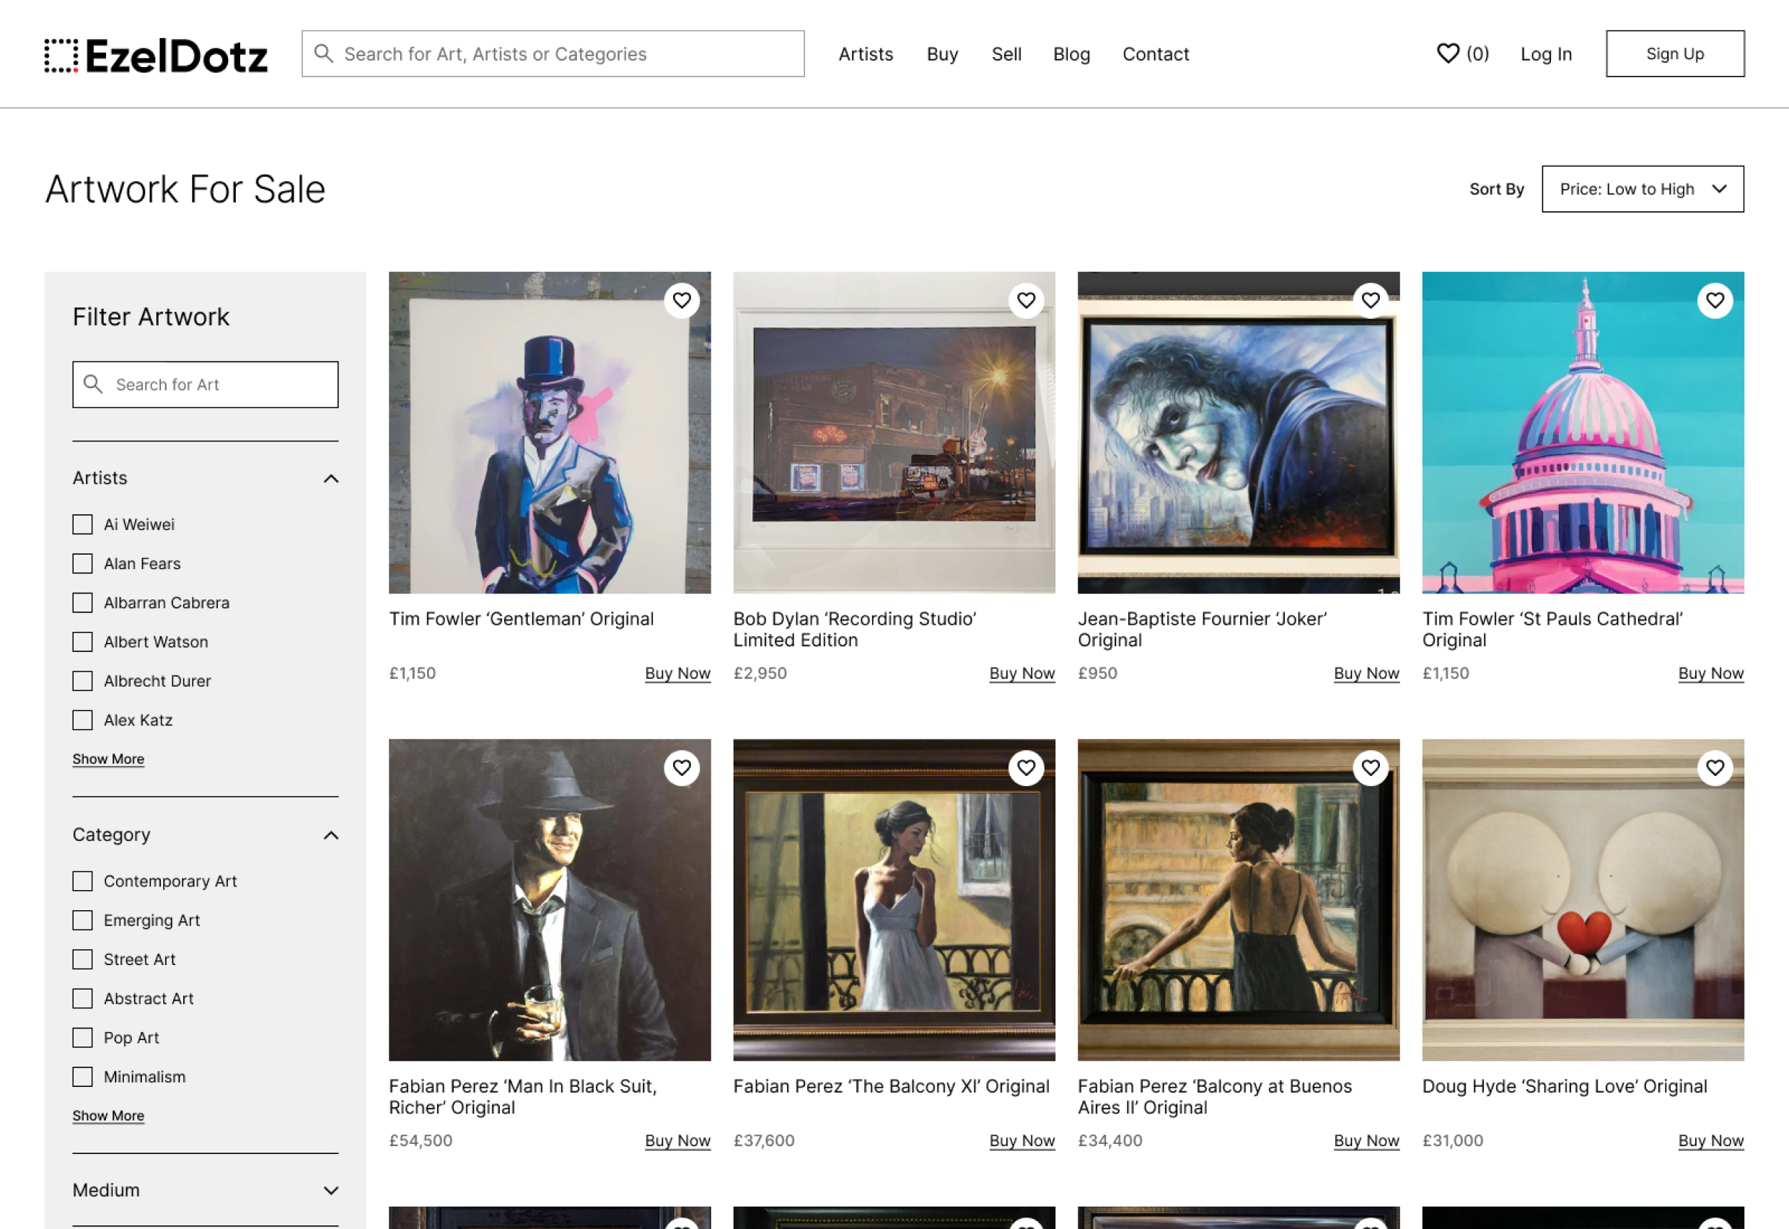
Task: Open the 'St Pauls Cathedral' painting thumbnail
Action: tap(1583, 433)
